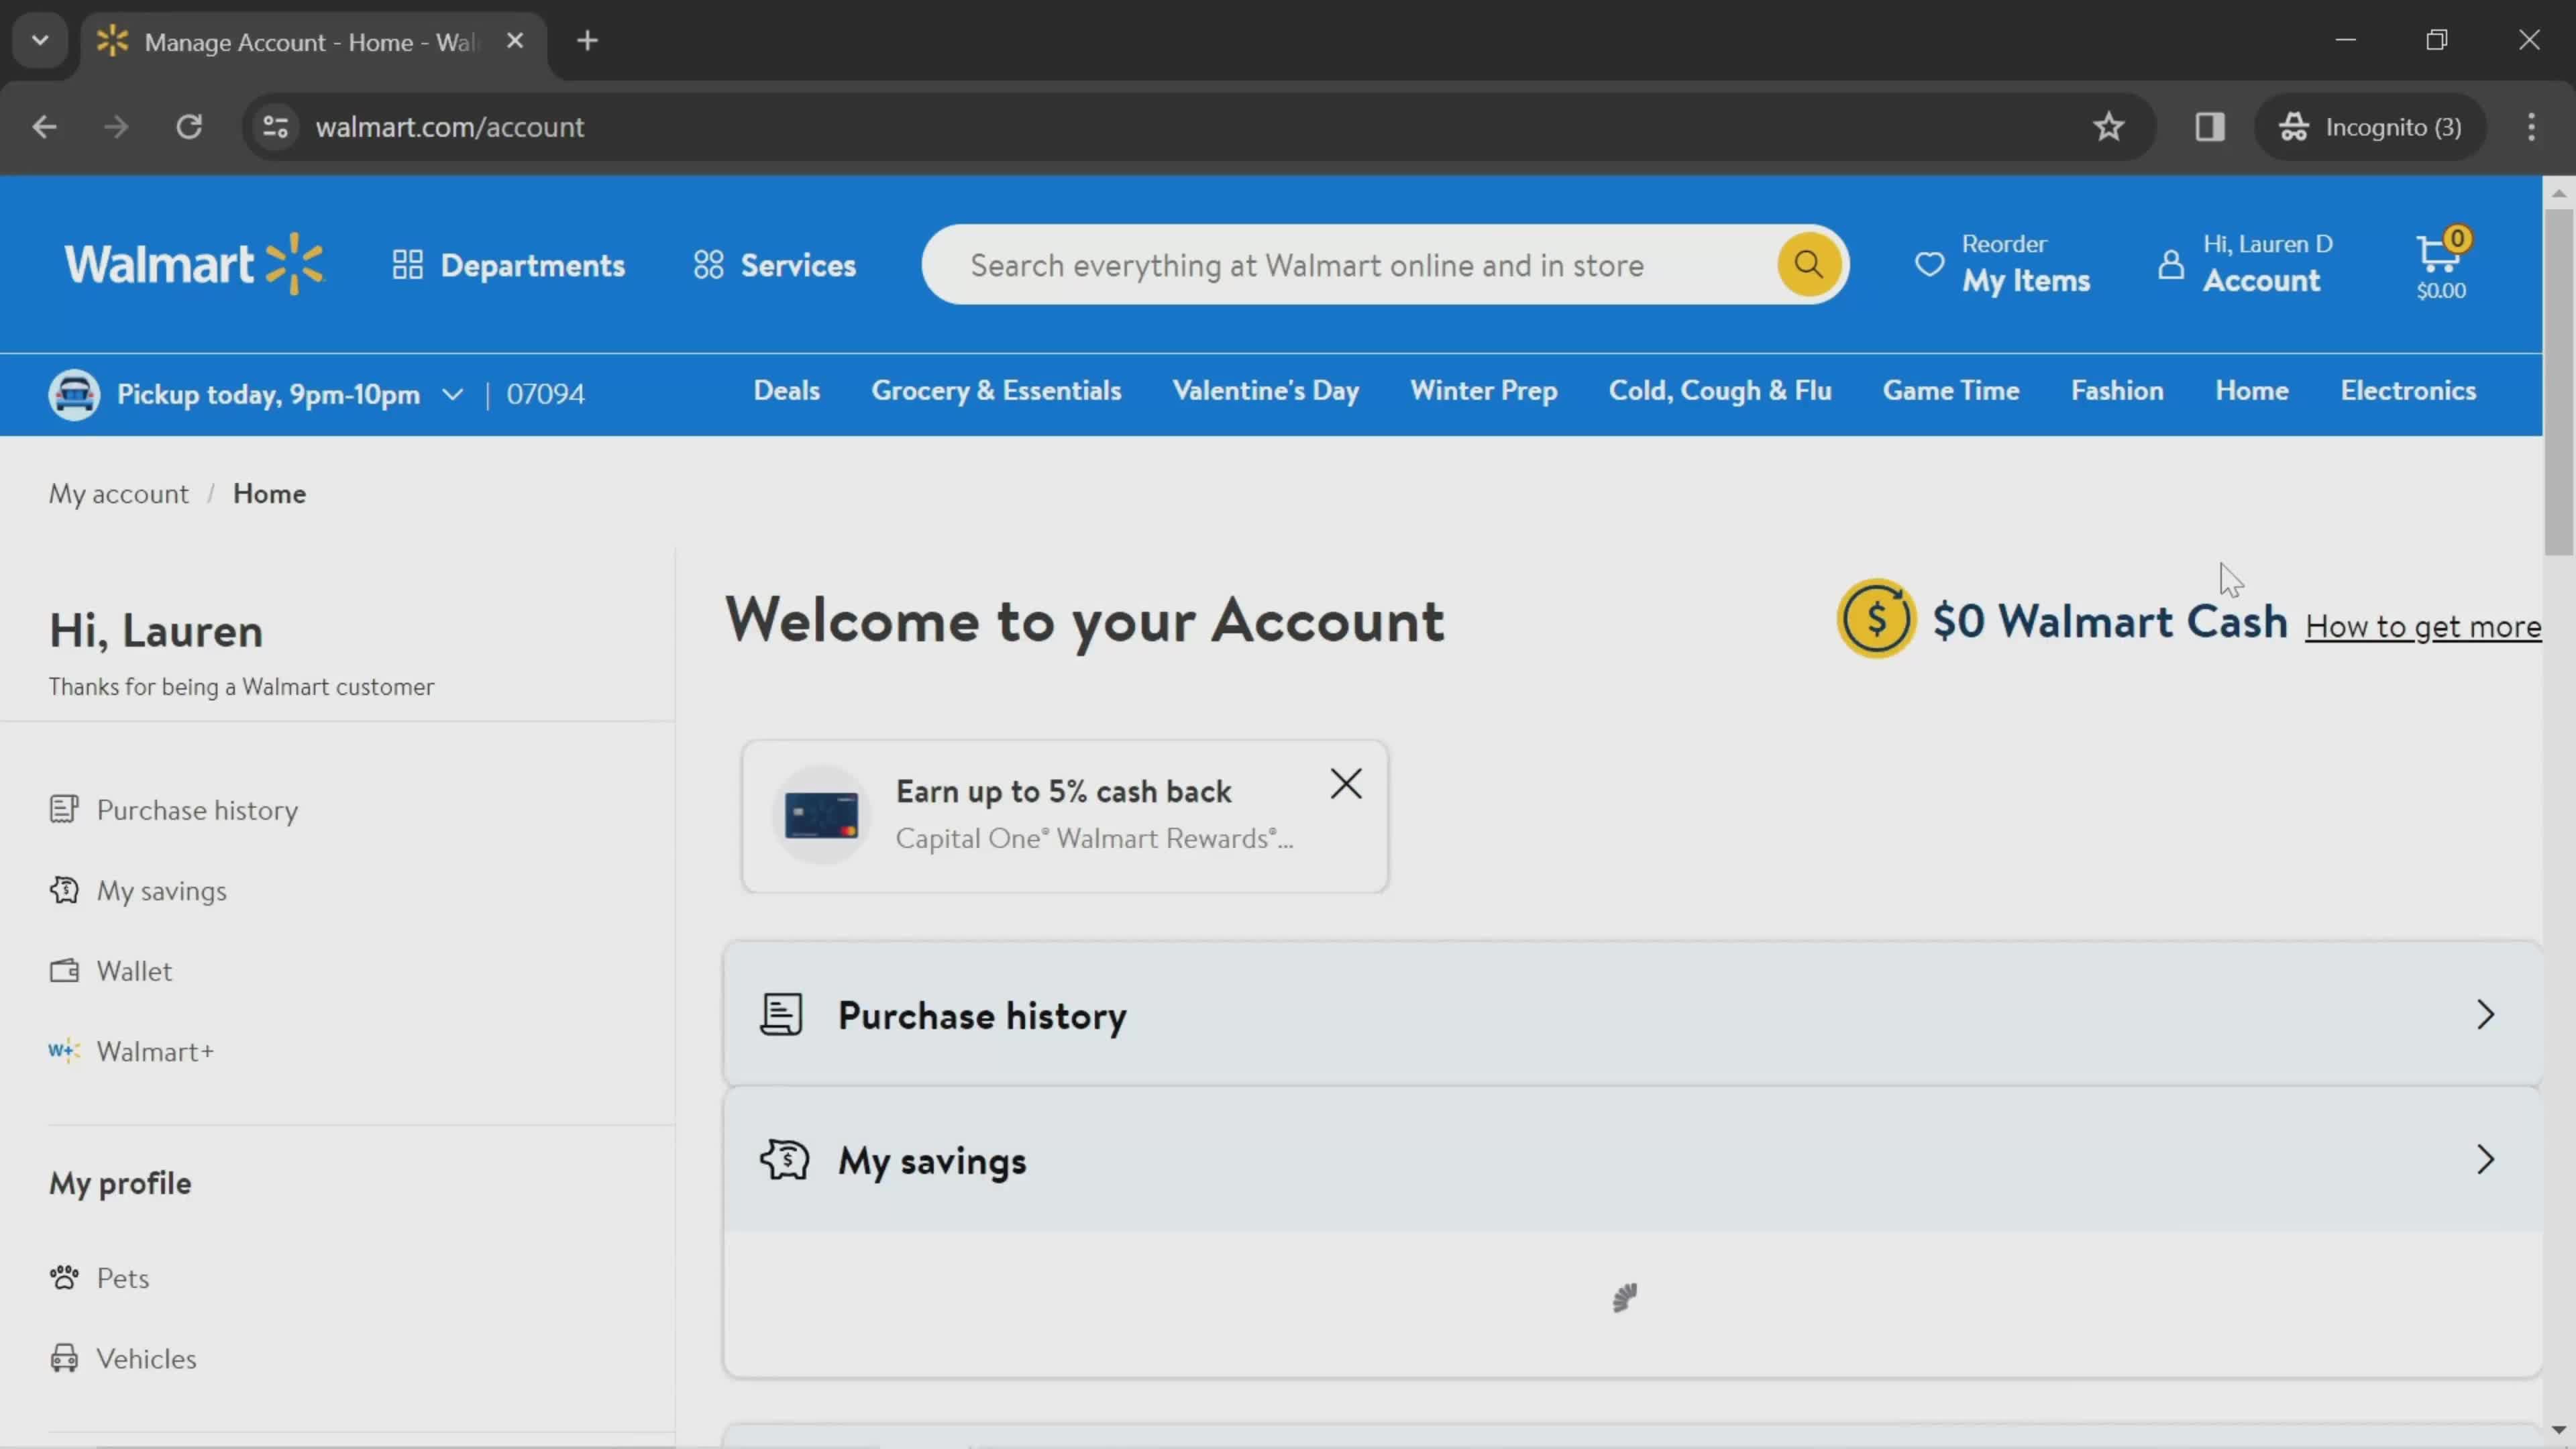The width and height of the screenshot is (2576, 1449).
Task: Click My account breadcrumb
Action: click(118, 494)
